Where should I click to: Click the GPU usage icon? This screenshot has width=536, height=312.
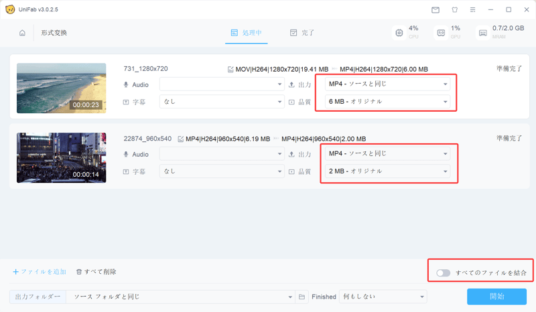(x=441, y=33)
